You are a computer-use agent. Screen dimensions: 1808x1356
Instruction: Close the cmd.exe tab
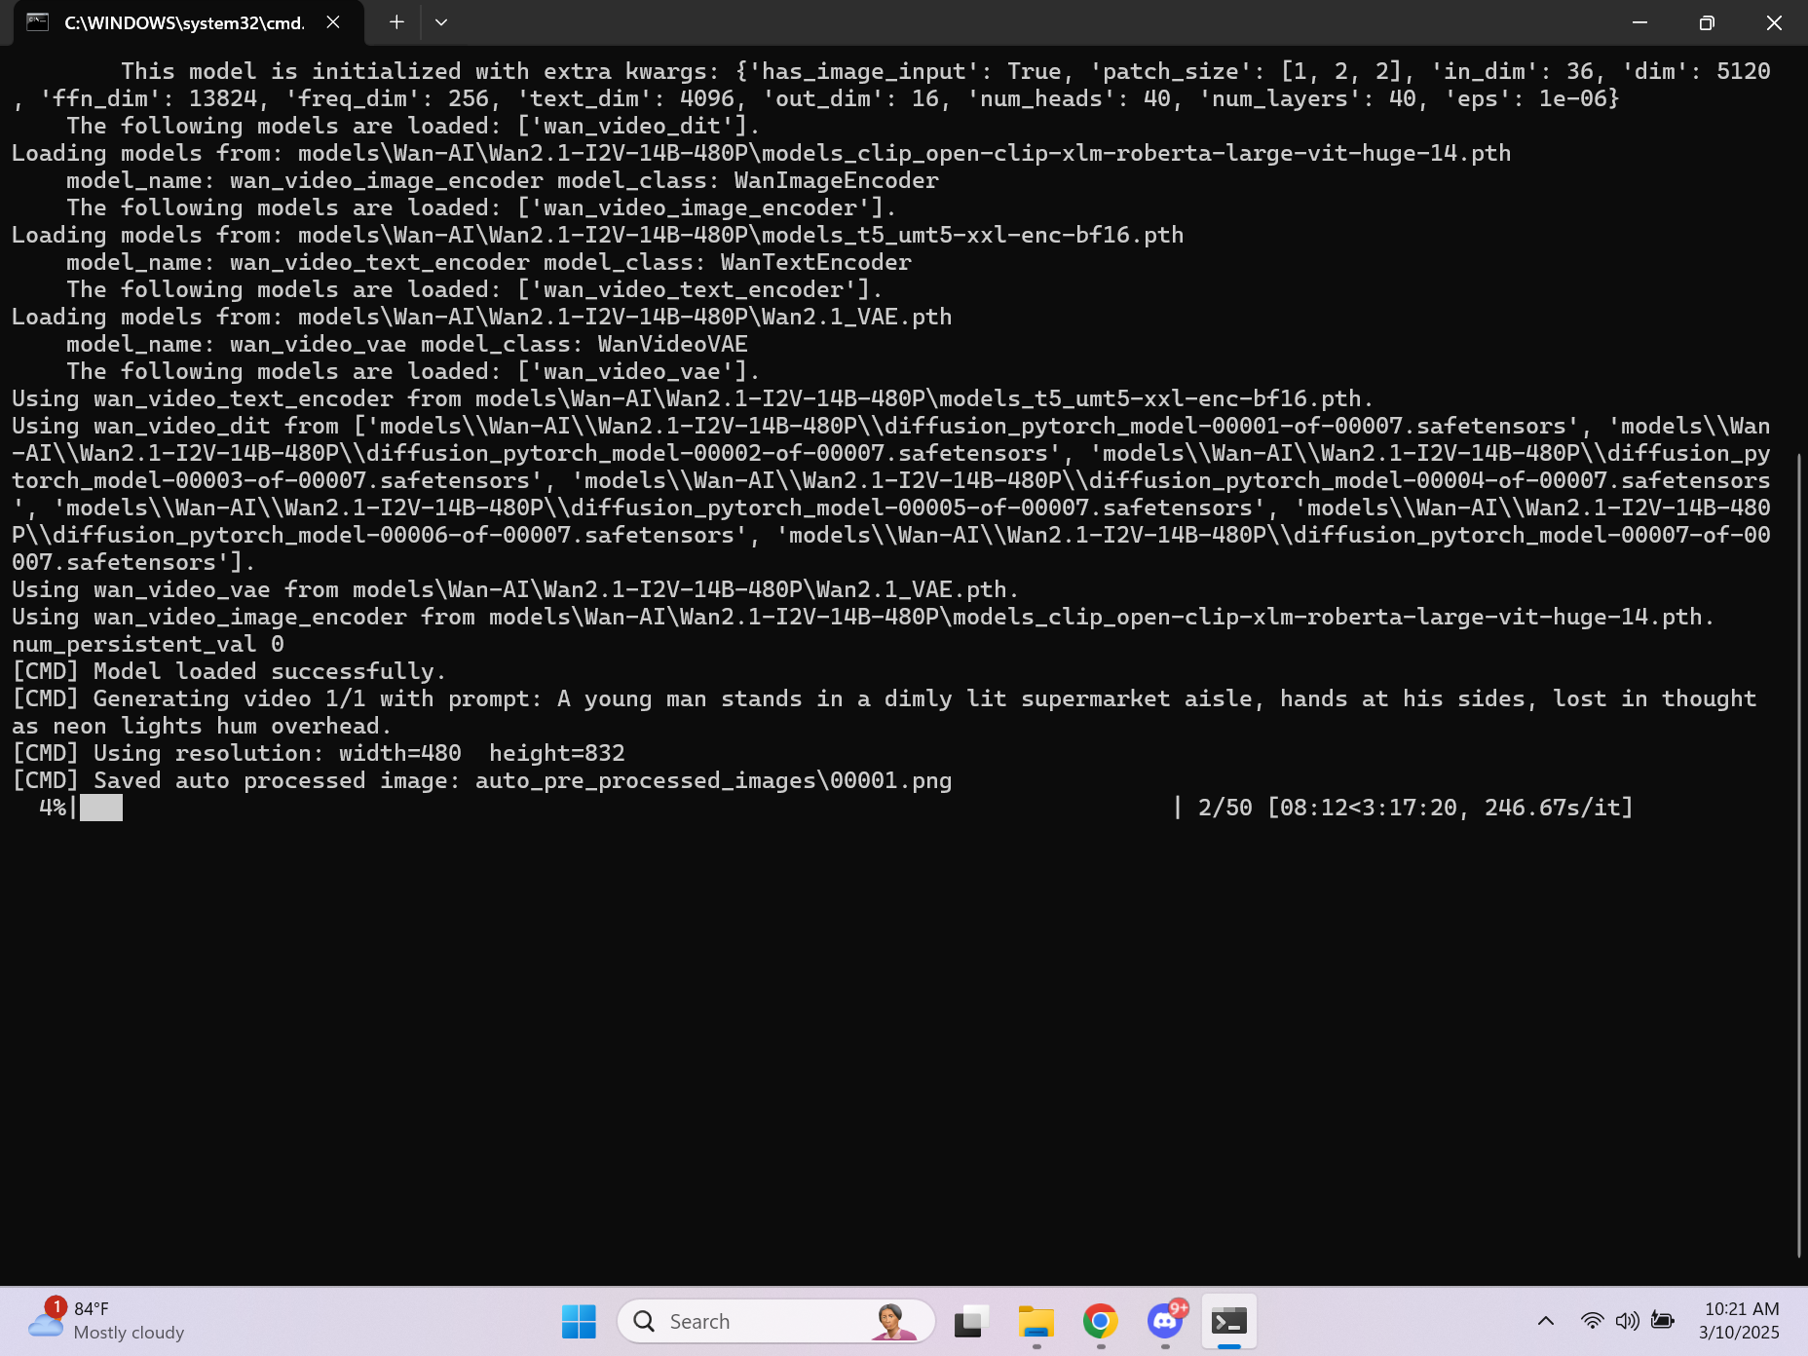tap(332, 21)
